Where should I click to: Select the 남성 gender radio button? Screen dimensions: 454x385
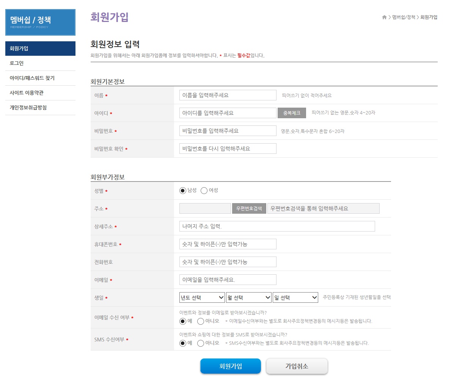(183, 191)
